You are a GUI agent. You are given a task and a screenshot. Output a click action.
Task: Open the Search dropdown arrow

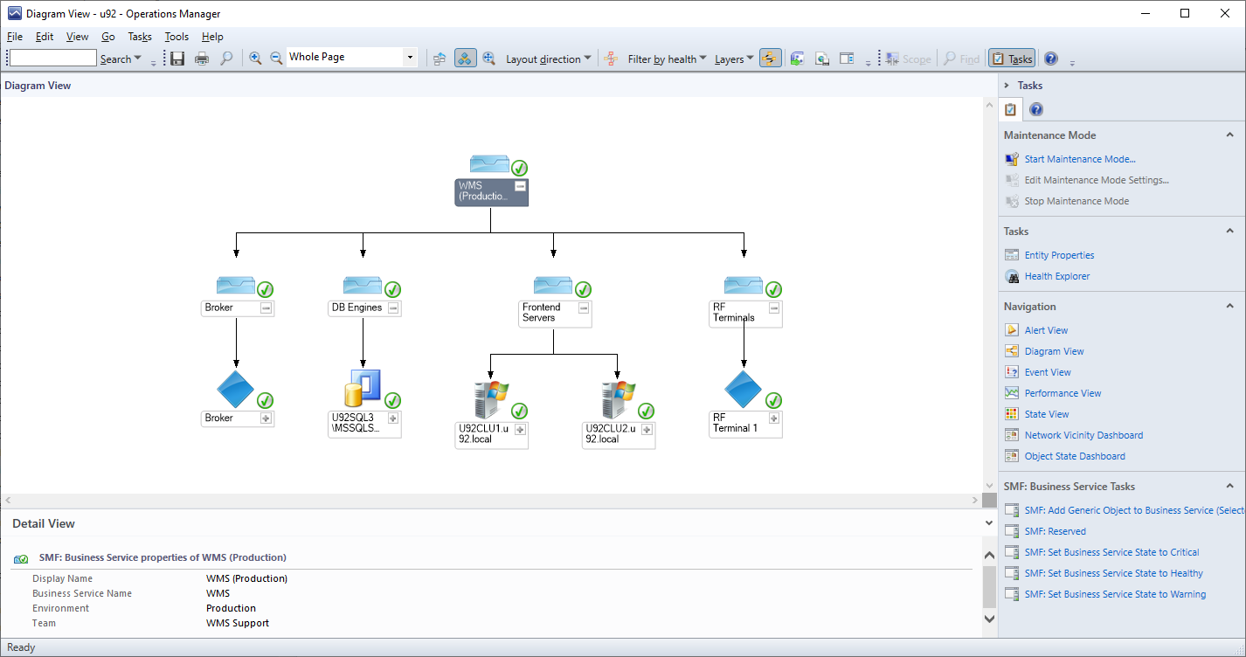coord(138,59)
